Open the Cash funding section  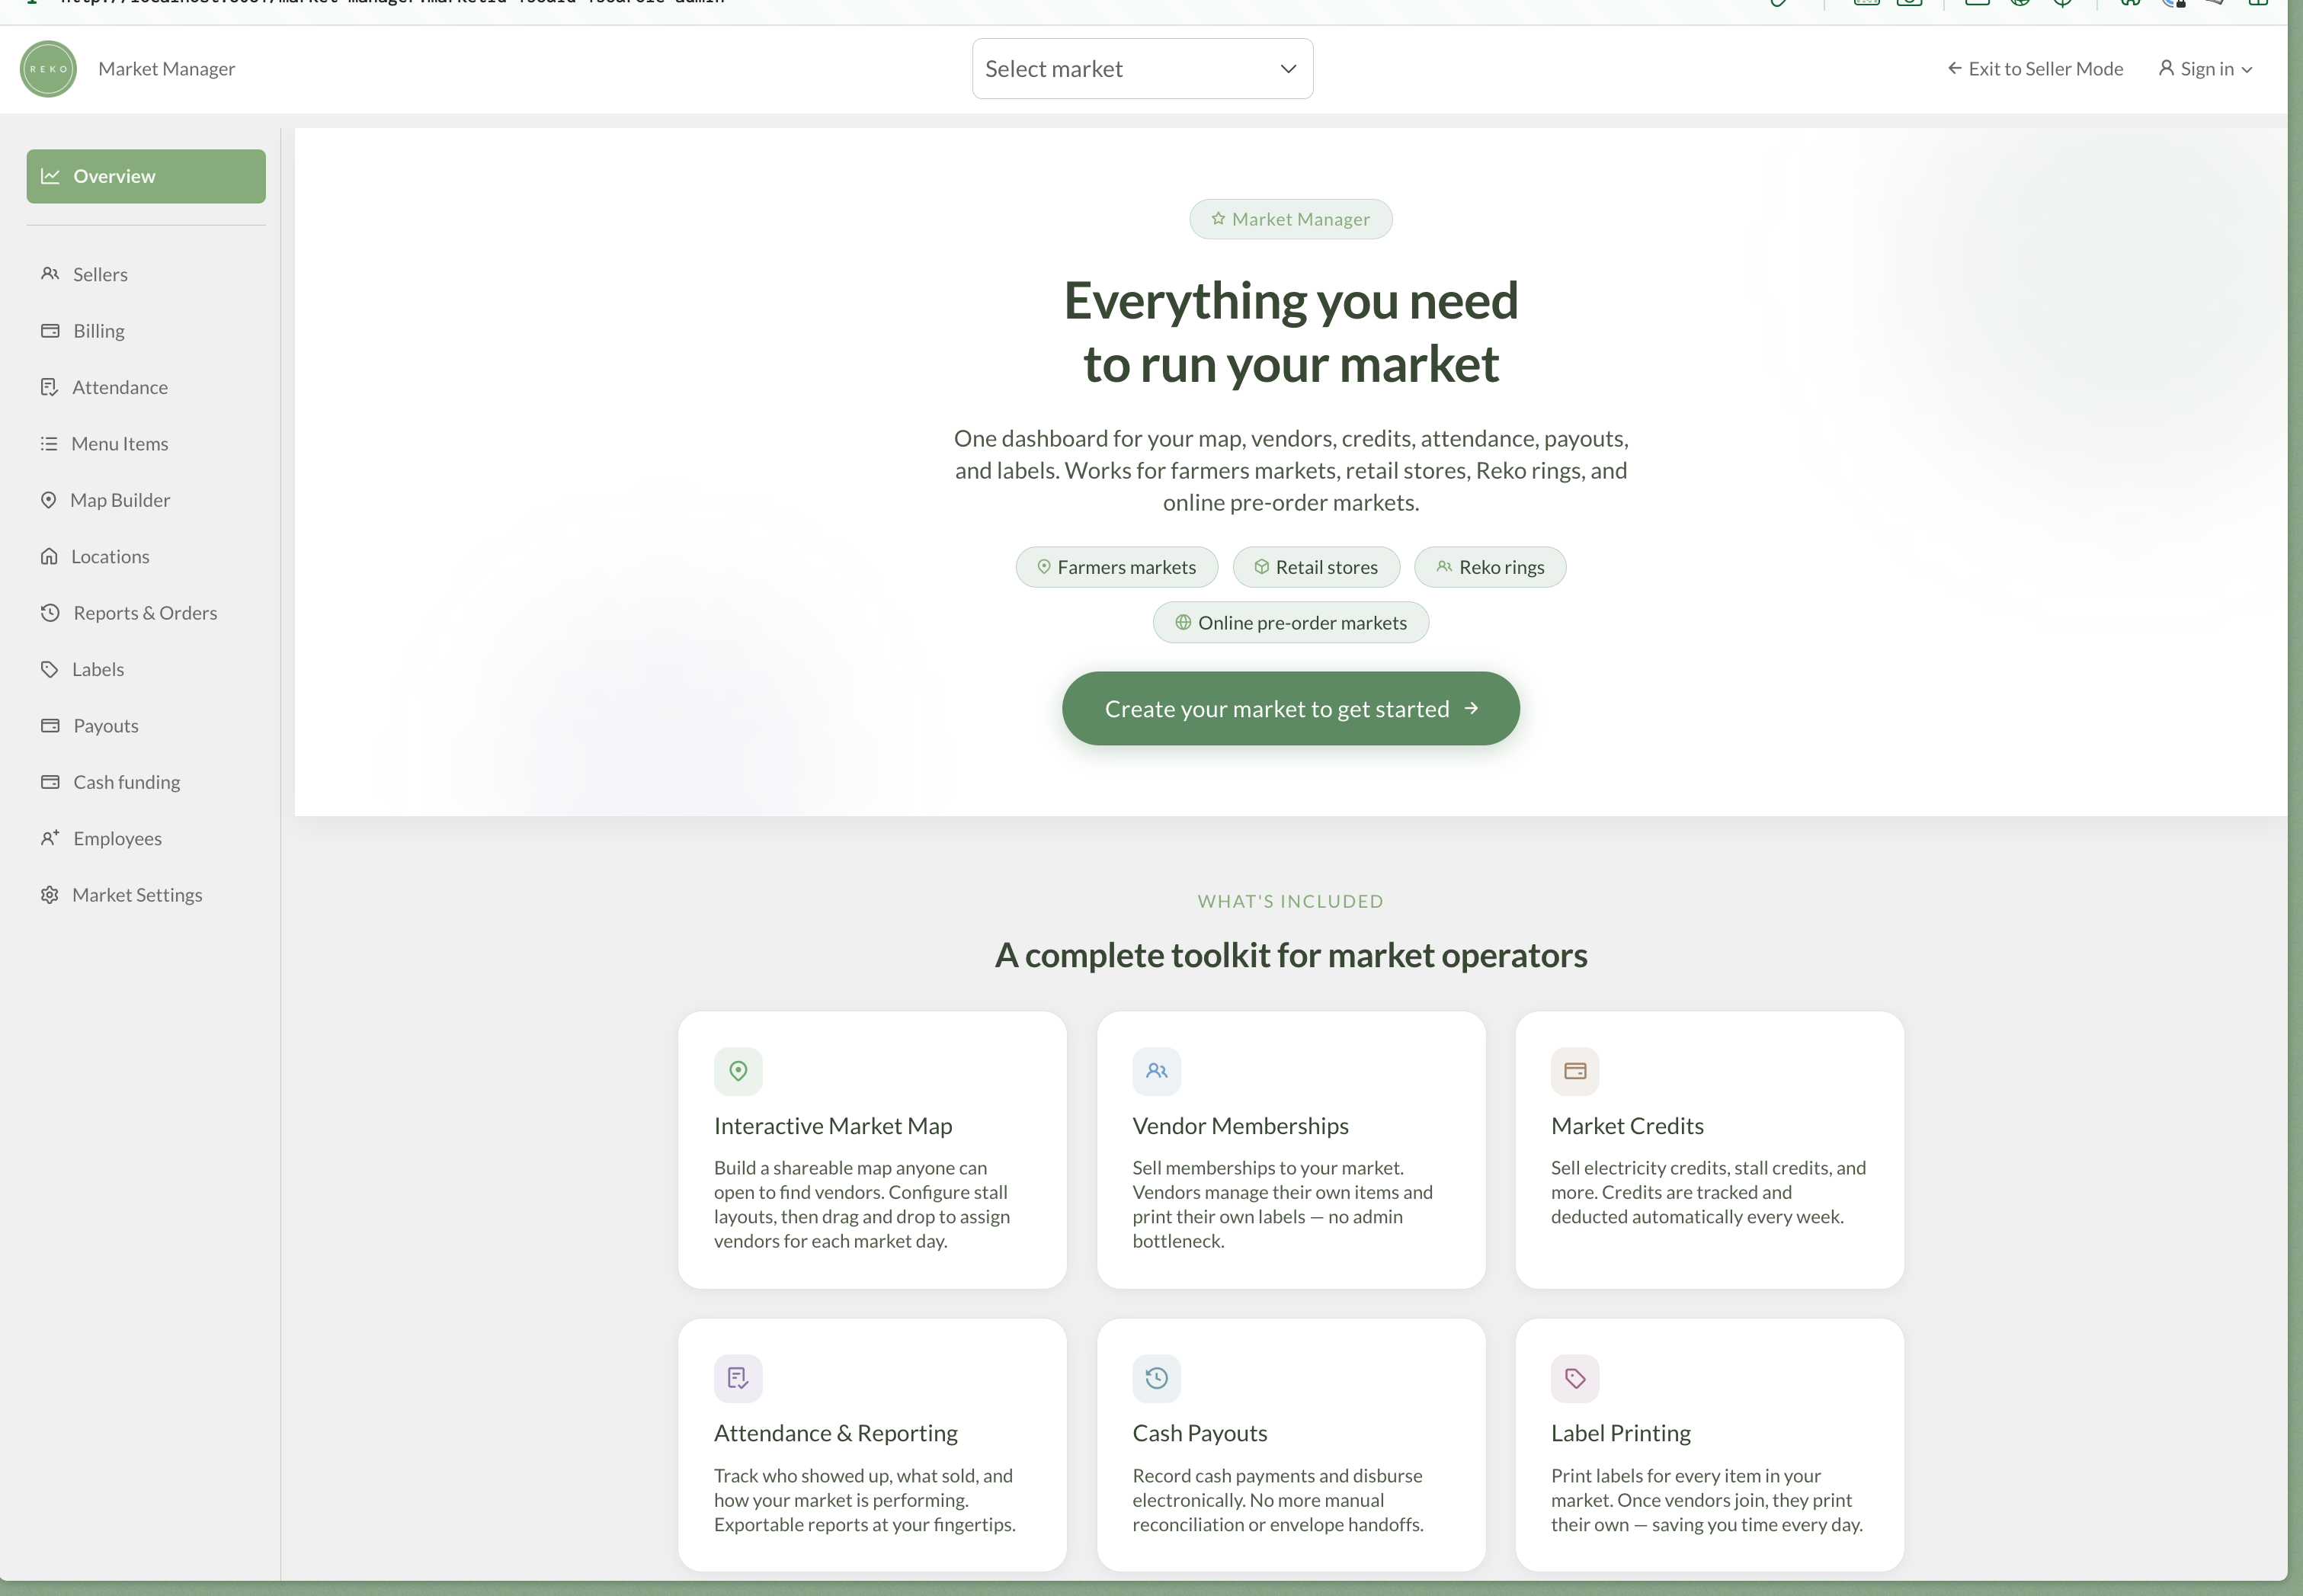point(126,781)
